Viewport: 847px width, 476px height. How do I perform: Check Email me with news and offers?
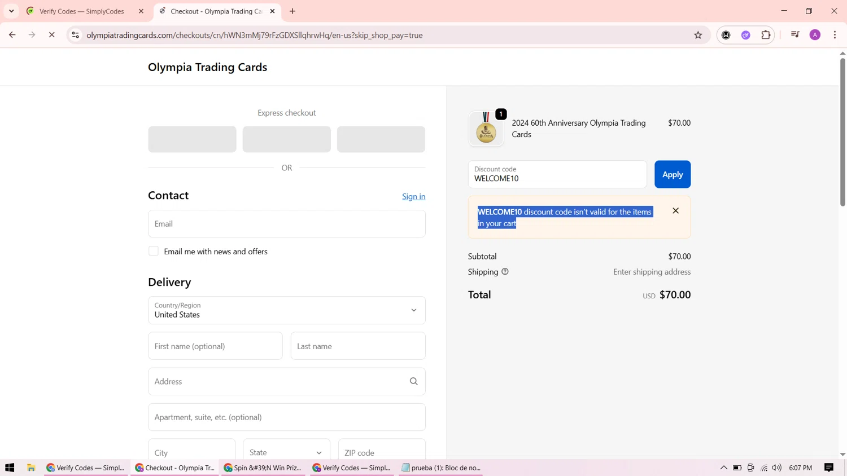(x=154, y=251)
